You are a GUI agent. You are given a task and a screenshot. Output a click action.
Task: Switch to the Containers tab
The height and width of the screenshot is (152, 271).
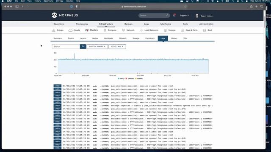[150, 38]
